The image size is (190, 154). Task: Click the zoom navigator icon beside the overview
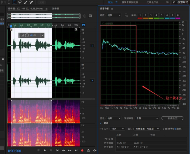[84, 16]
